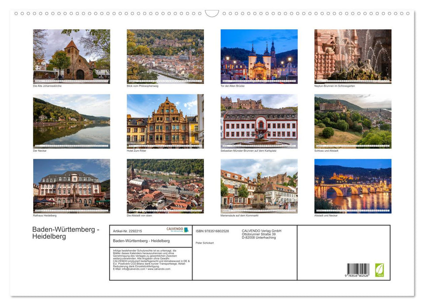Click the barcode number '9 783516 802528'
This screenshot has width=424, height=306.
pos(357,275)
